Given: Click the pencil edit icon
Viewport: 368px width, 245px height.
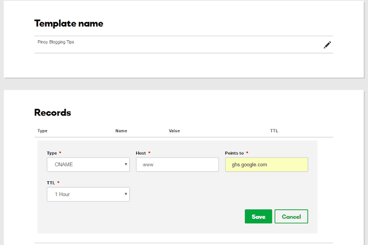Looking at the screenshot, I should click(x=327, y=44).
